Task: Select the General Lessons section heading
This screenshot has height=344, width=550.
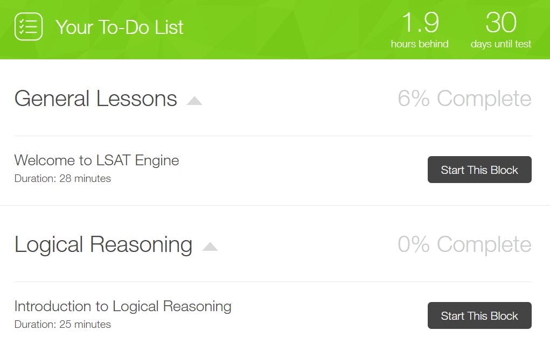Action: pyautogui.click(x=95, y=99)
